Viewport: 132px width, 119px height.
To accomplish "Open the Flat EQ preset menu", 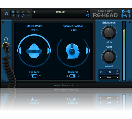I will (x=109, y=78).
